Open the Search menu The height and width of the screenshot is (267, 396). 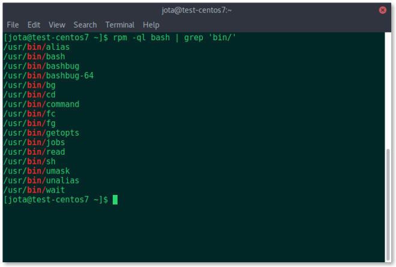point(85,25)
